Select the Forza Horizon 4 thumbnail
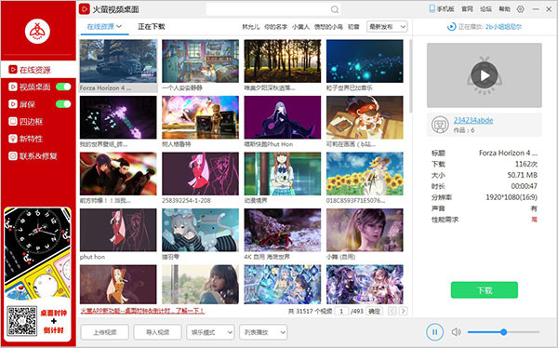The image size is (558, 348). [118, 61]
